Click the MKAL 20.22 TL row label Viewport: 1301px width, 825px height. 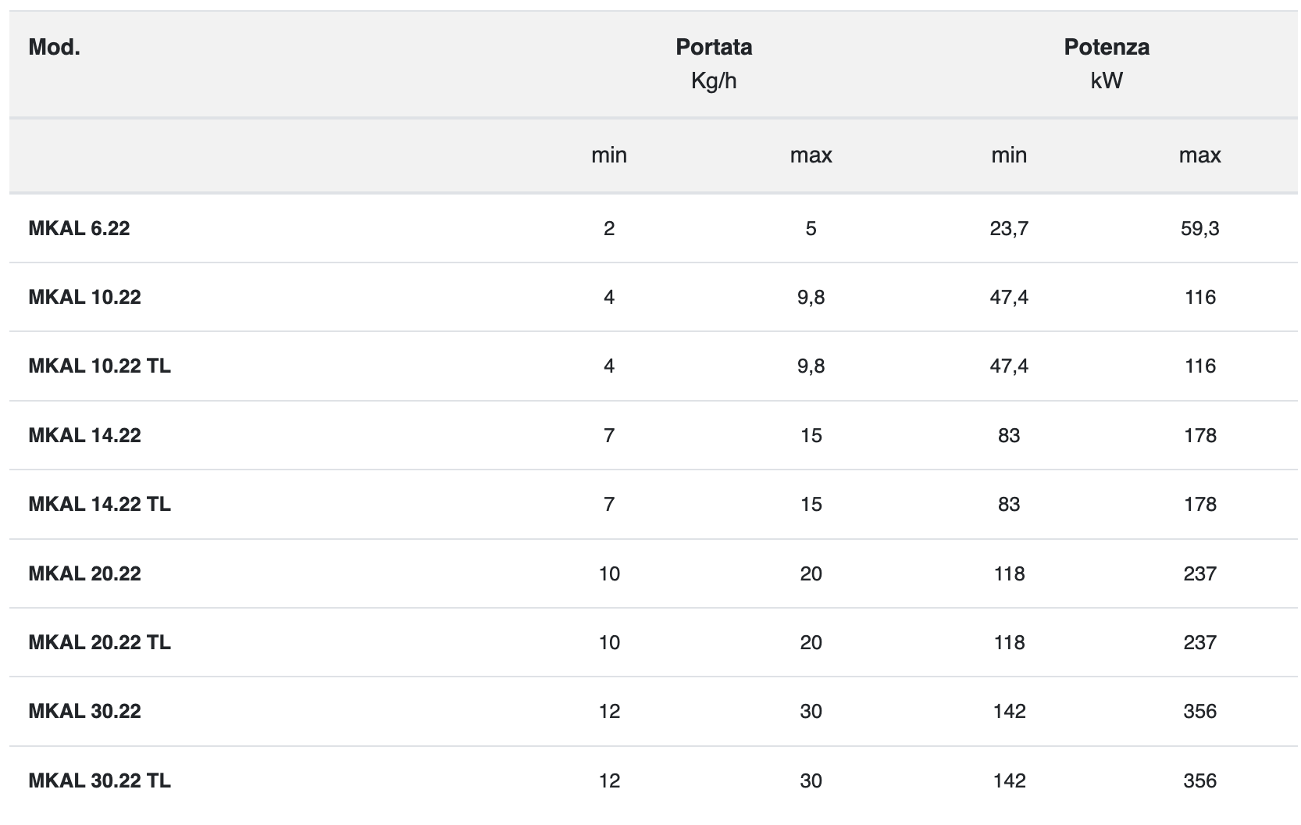99,642
